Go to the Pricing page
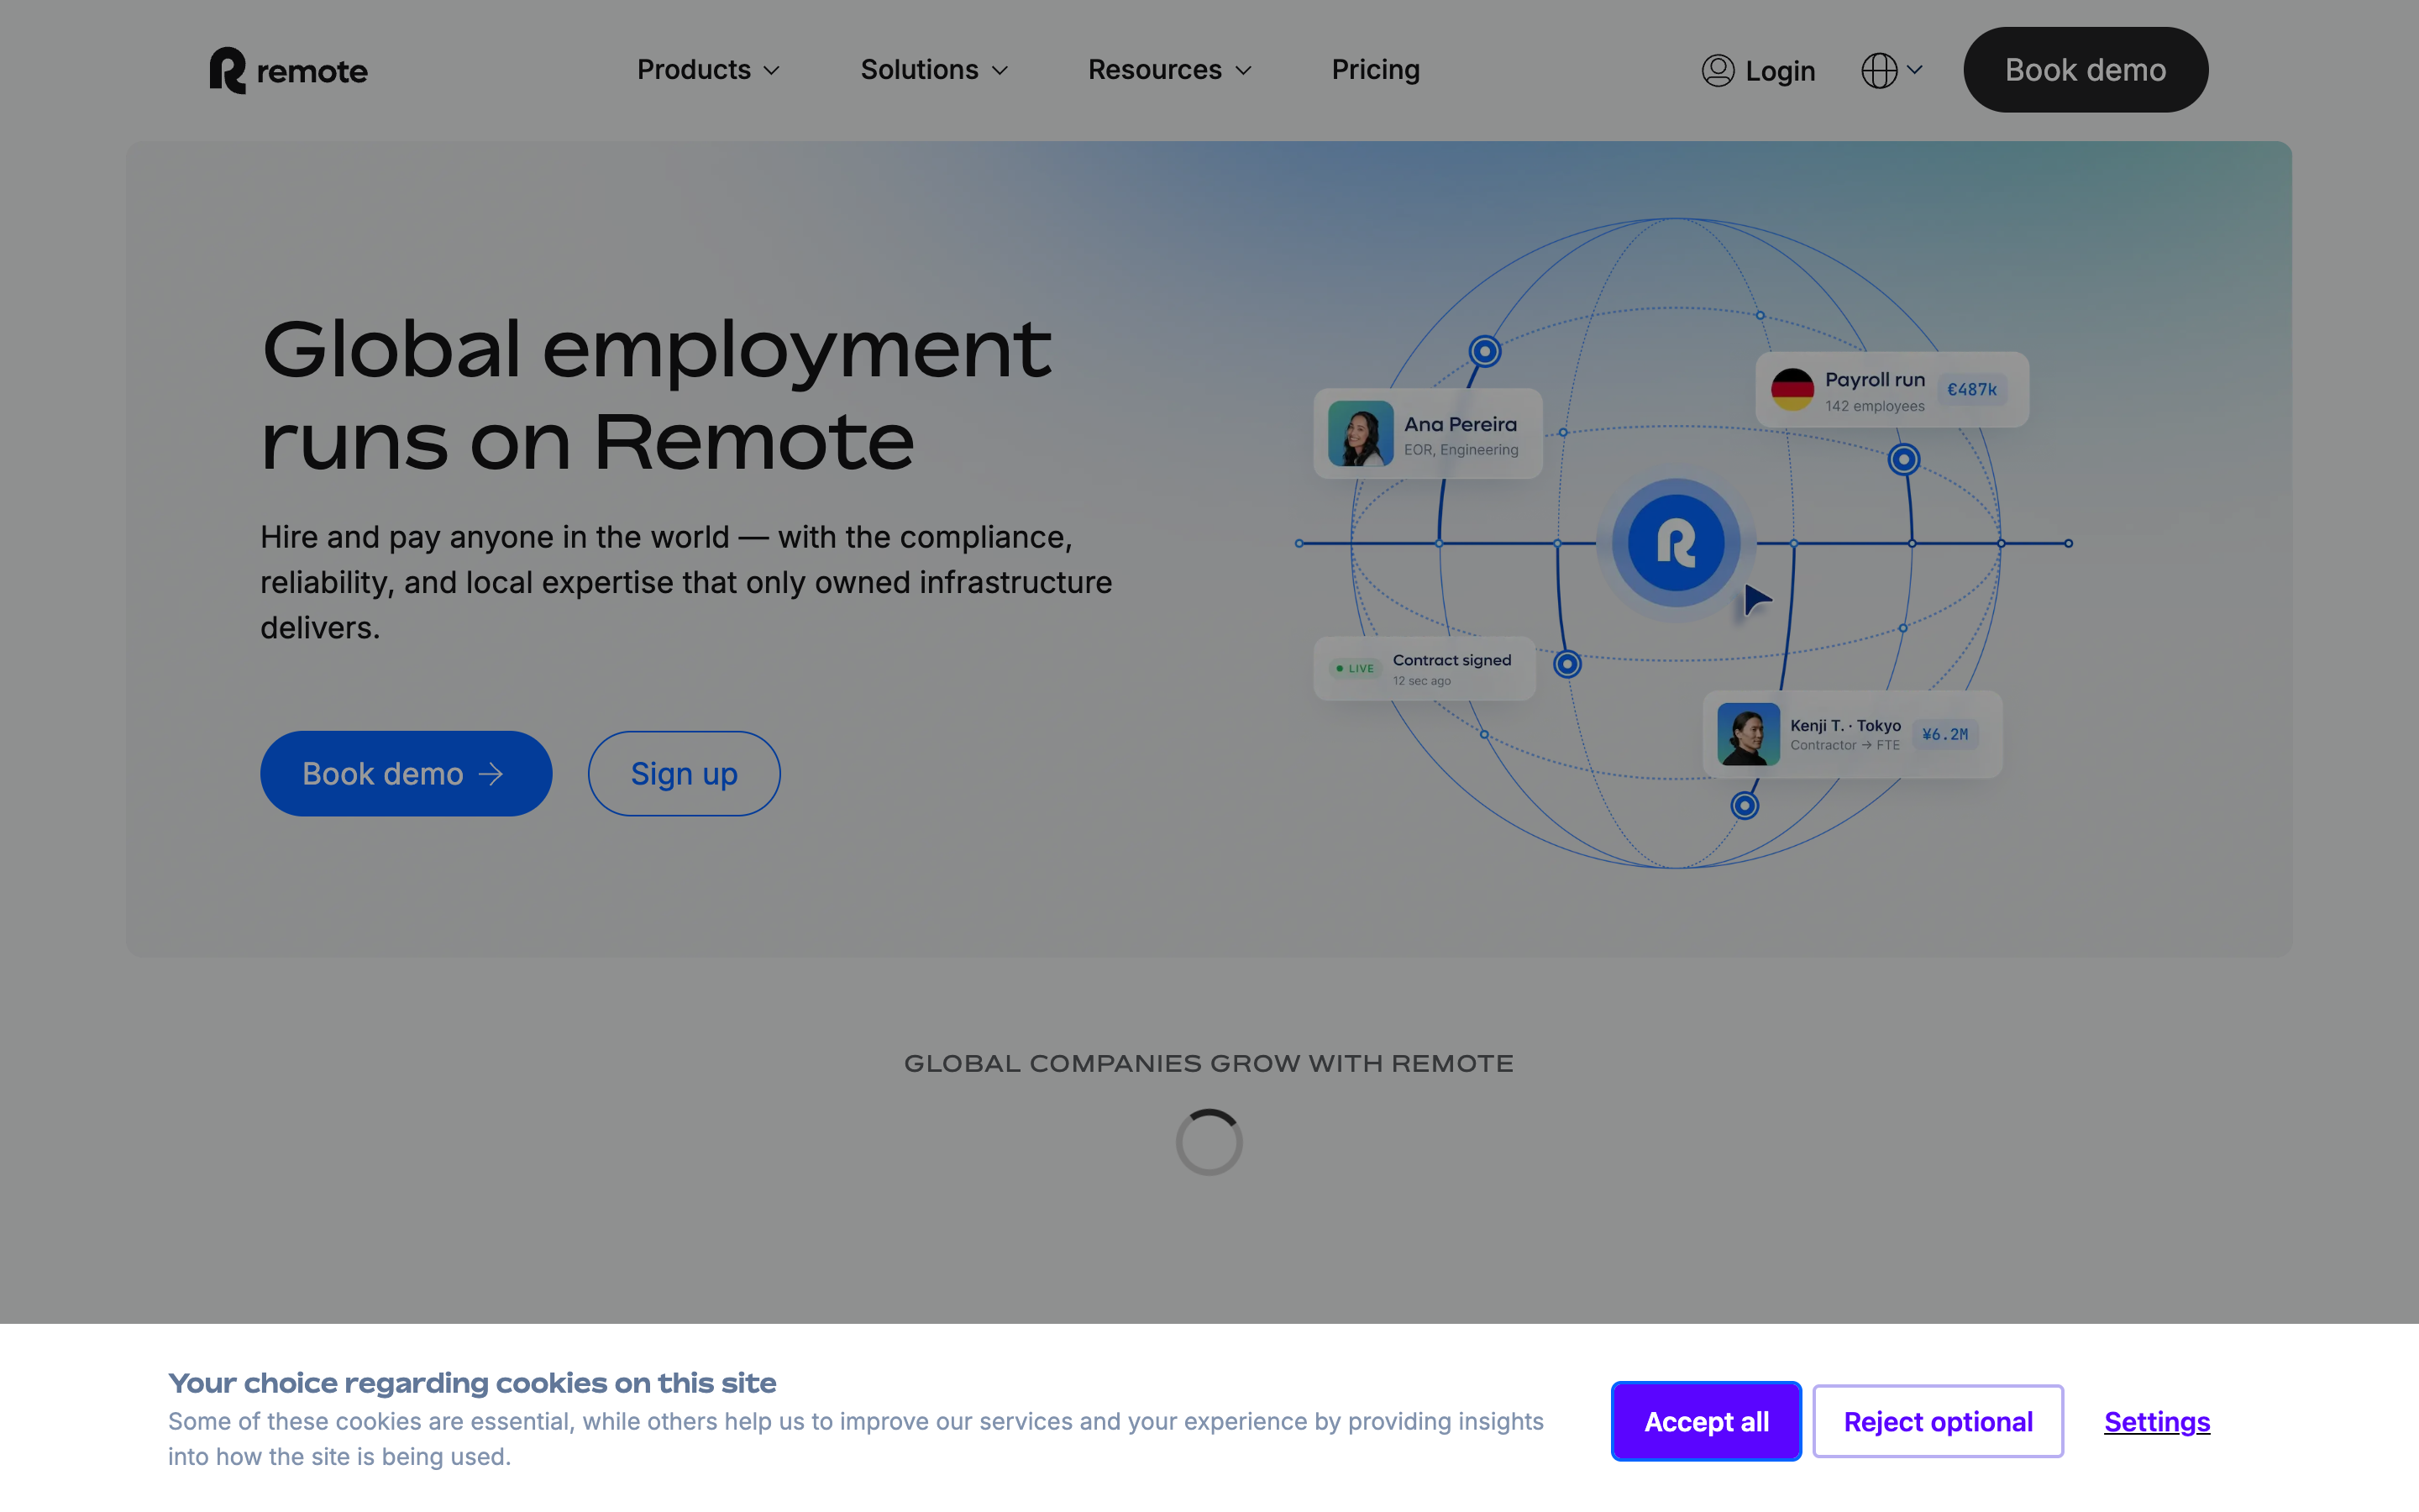Image resolution: width=2419 pixels, height=1512 pixels. (x=1376, y=70)
